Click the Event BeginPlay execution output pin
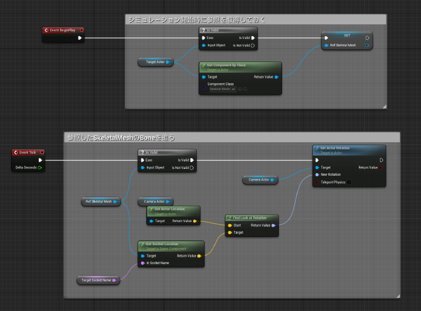421x311 pixels. 80,38
